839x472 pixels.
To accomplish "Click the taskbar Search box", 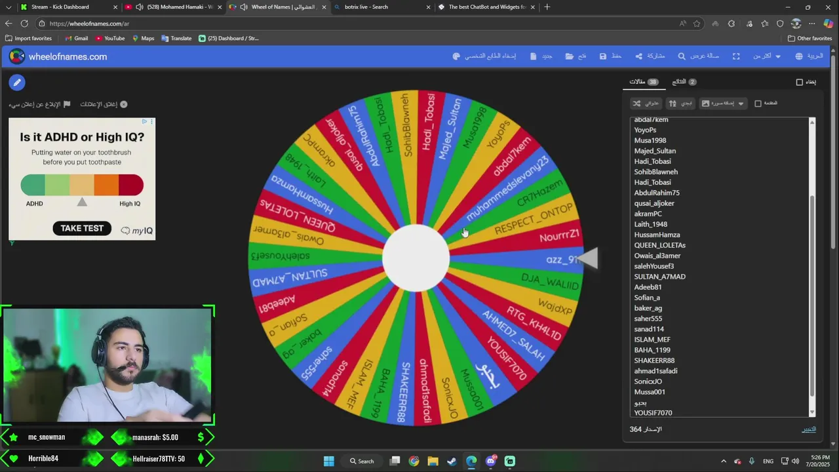I will click(362, 461).
